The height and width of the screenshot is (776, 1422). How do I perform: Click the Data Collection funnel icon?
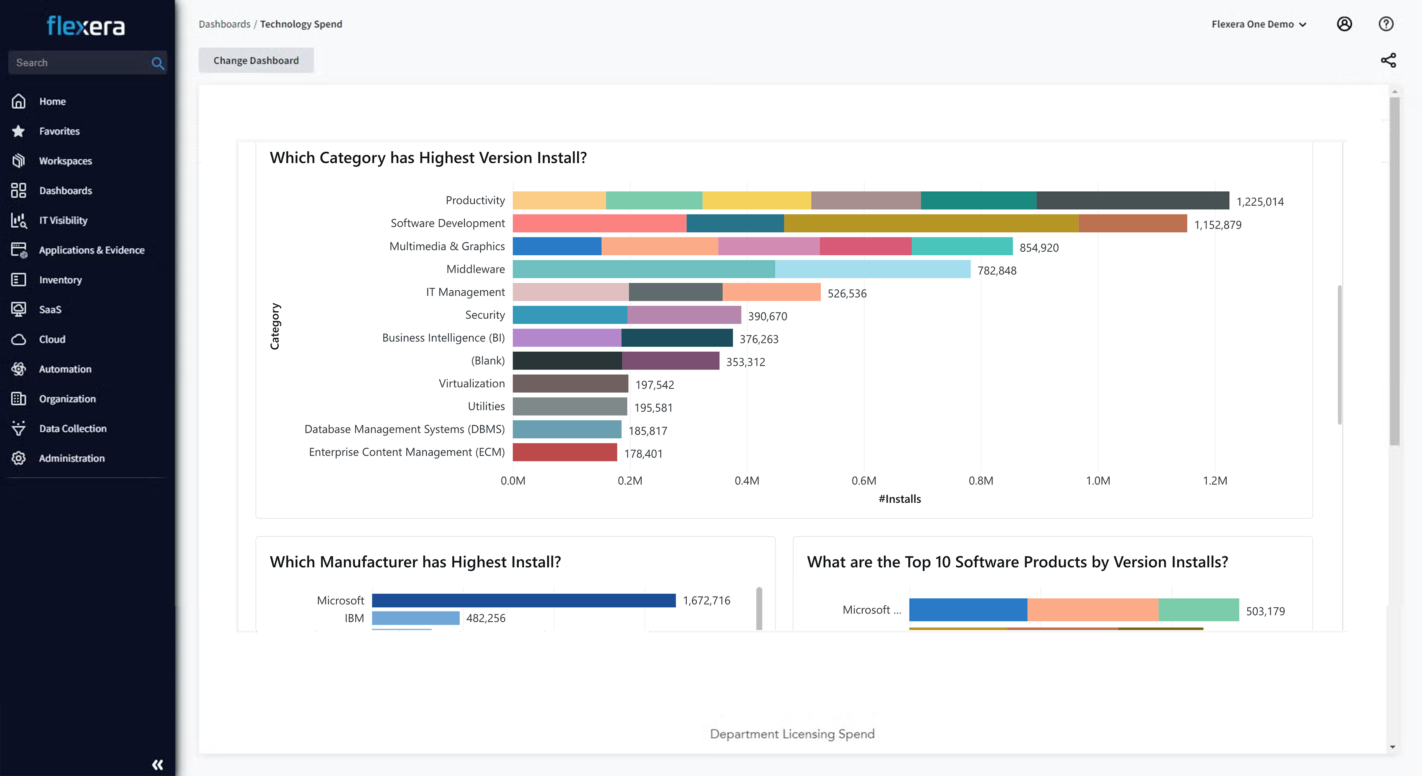pyautogui.click(x=19, y=428)
